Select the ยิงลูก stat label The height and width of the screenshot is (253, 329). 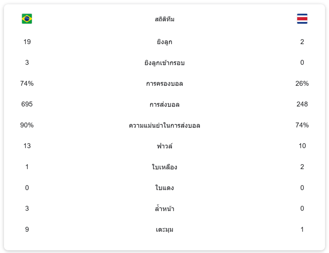[164, 42]
